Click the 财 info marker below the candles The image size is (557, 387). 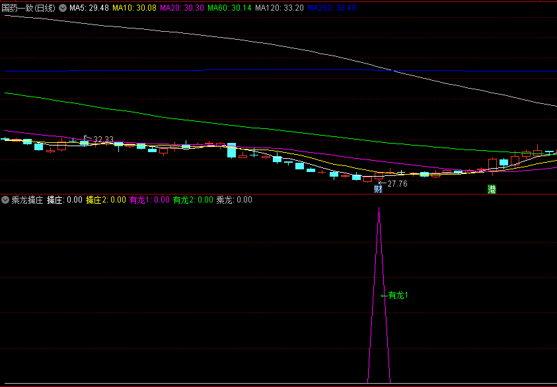coord(378,189)
